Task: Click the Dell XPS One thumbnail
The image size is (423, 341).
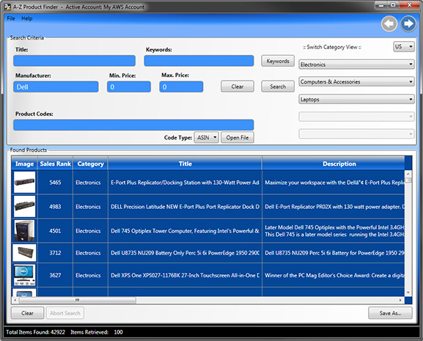Action: pyautogui.click(x=24, y=275)
